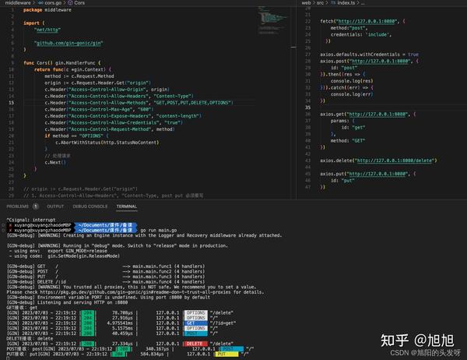Click the TS icon before index.ts breadcrumb

(333, 2)
